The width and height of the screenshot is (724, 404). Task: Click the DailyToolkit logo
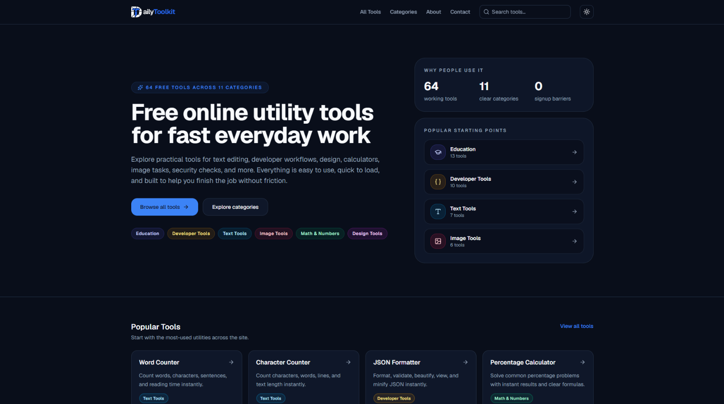click(x=153, y=12)
